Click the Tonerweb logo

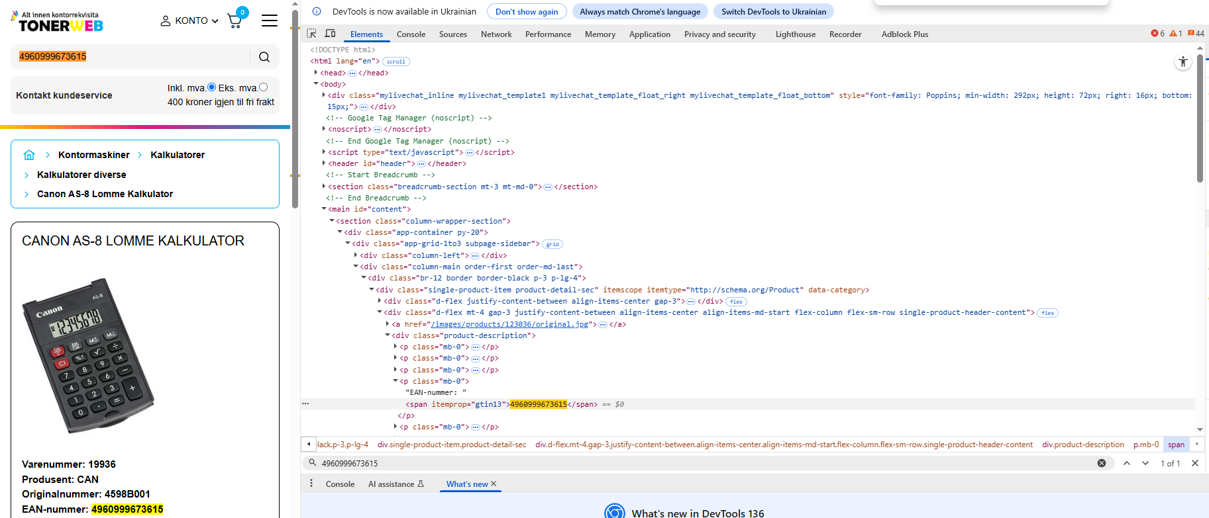58,22
